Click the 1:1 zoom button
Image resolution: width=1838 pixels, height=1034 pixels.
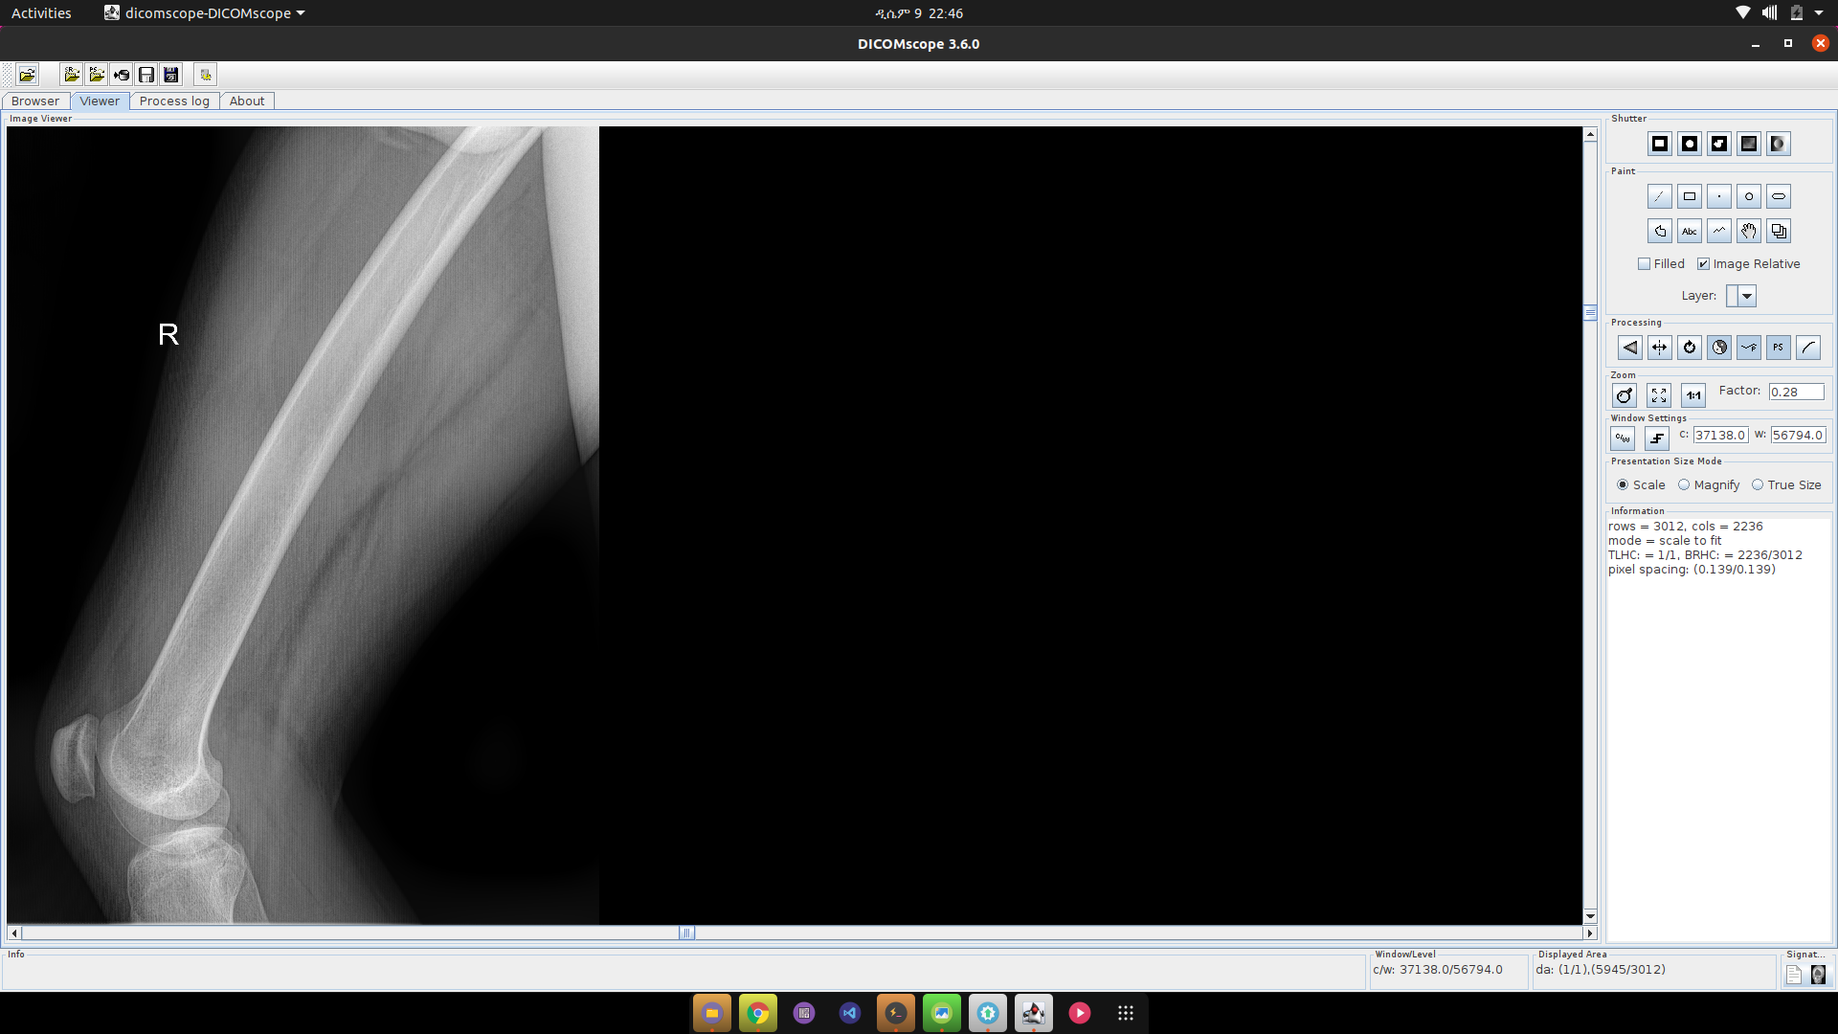pos(1693,395)
